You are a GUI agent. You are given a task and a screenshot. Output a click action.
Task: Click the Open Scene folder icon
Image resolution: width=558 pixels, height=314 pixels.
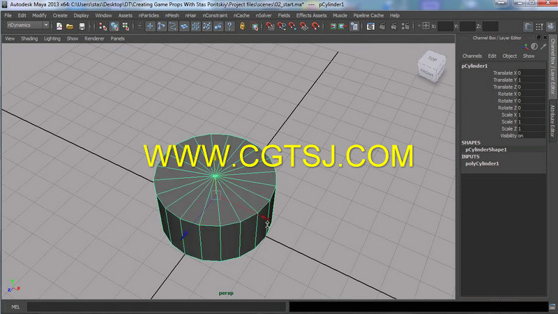(70, 27)
